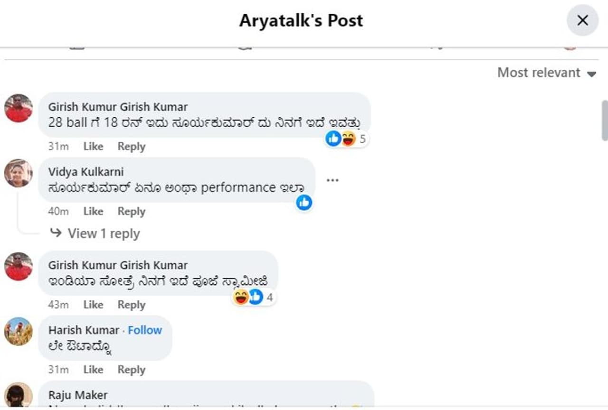The image size is (608, 410).
Task: Open Girish Kumar's avatar on first comment
Action: tap(19, 108)
